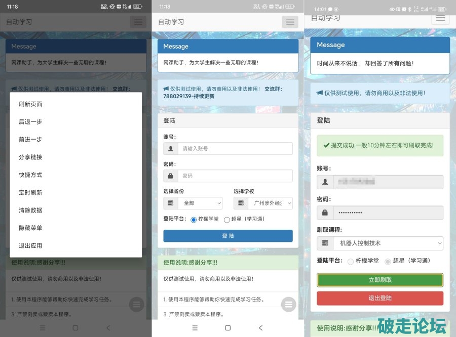This screenshot has width=456, height=337.
Task: Select 清除数据 in the popup menu
Action: point(30,210)
